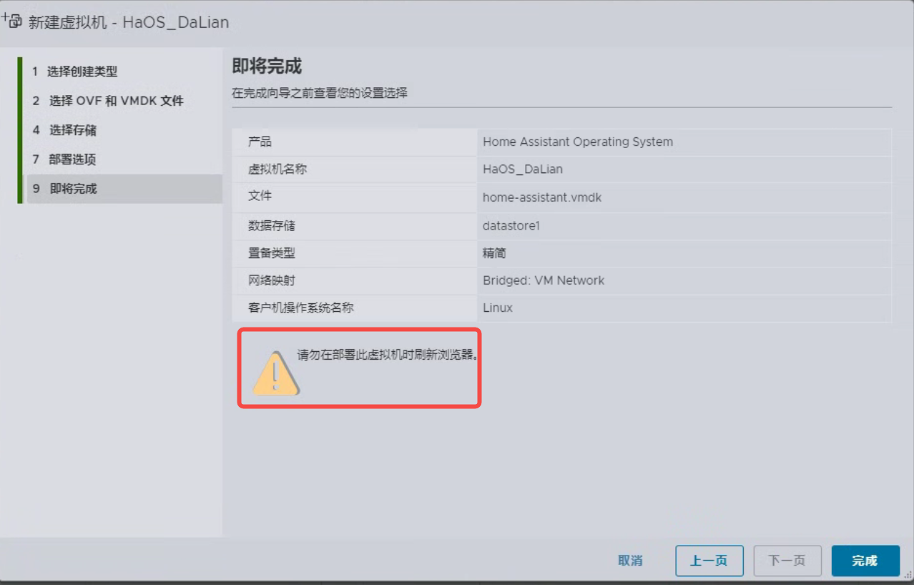Click the 取消 cancel link

(x=630, y=561)
